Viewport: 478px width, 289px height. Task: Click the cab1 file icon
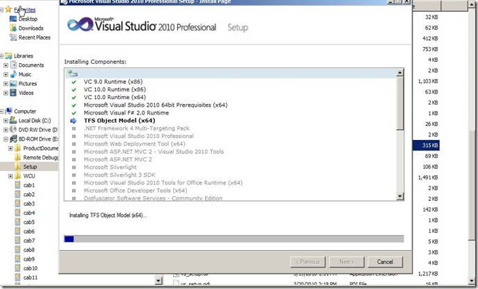18,185
